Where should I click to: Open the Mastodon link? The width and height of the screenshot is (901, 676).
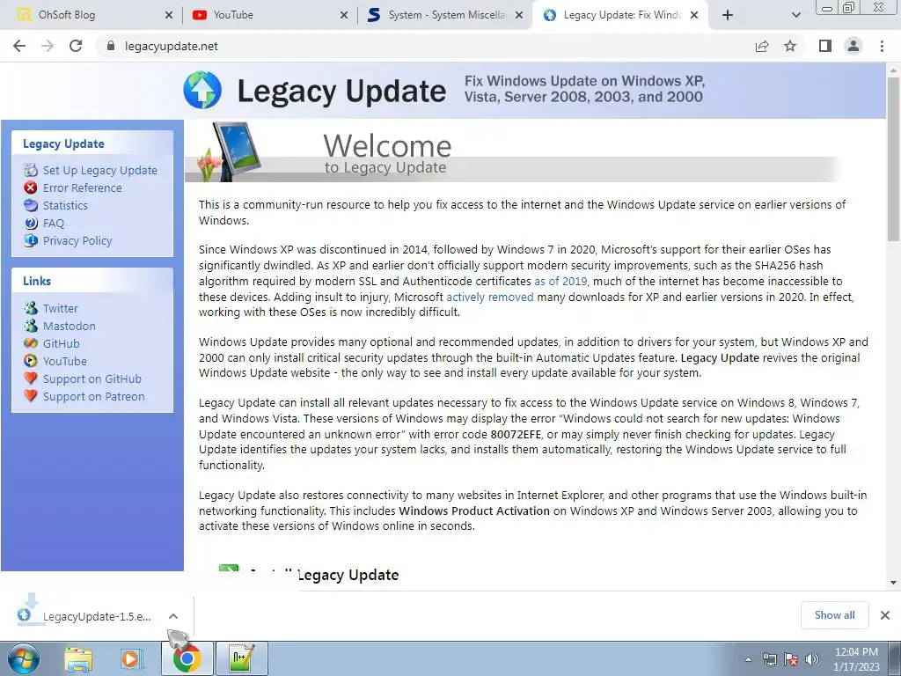(69, 326)
